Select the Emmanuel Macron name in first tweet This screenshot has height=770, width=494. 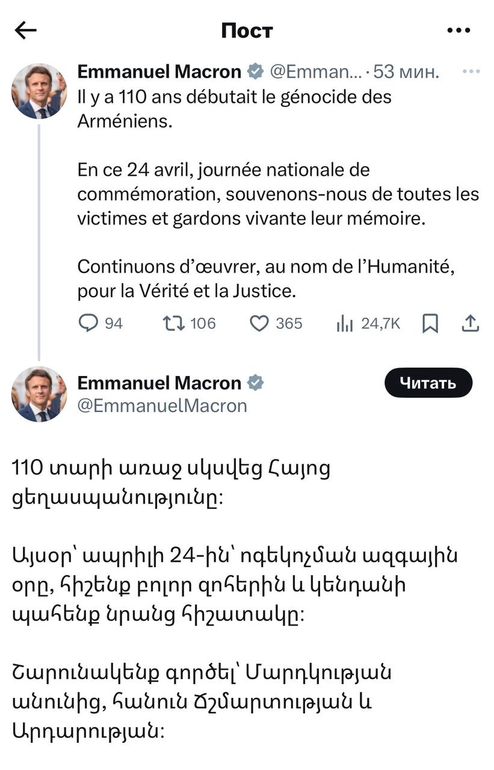[159, 72]
